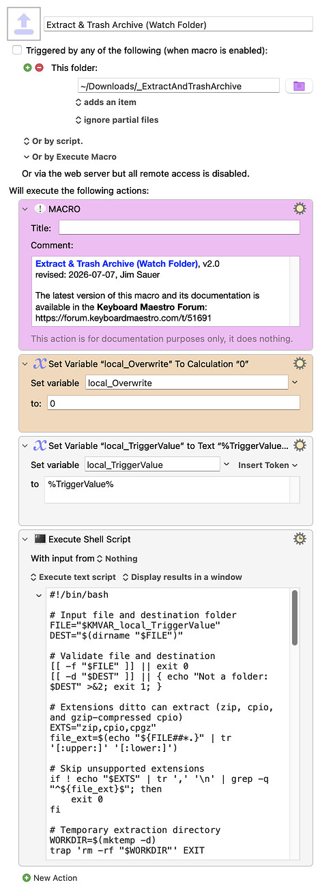Collapse the Set Variable local_TriggerValue action
The width and height of the screenshot is (320, 889).
click(25, 446)
